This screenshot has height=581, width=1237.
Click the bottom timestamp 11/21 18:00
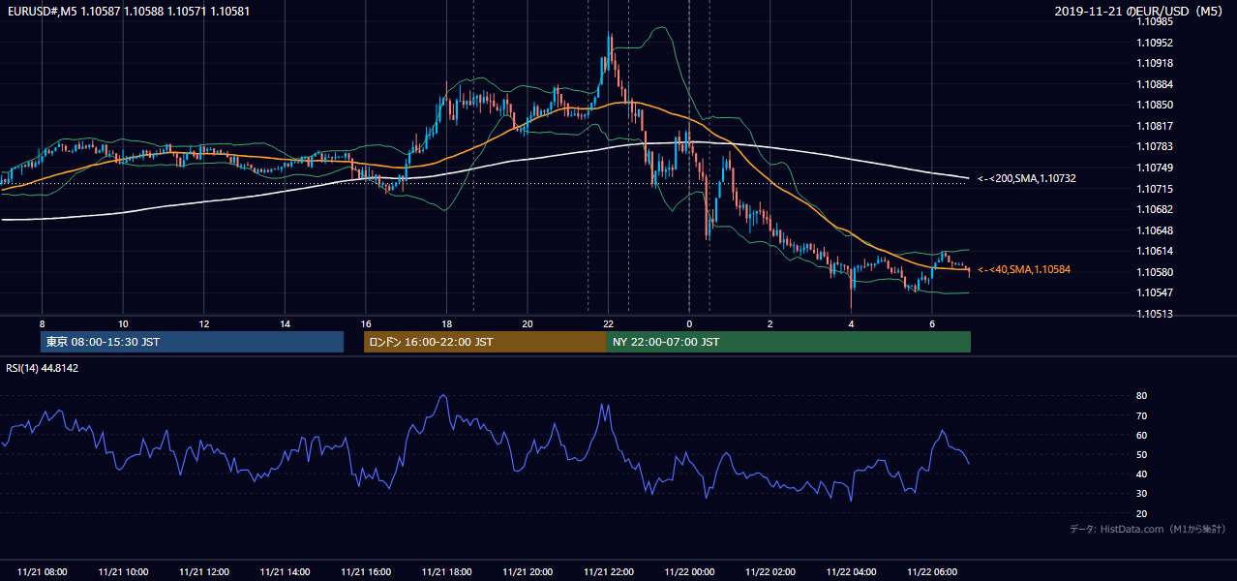coord(446,572)
